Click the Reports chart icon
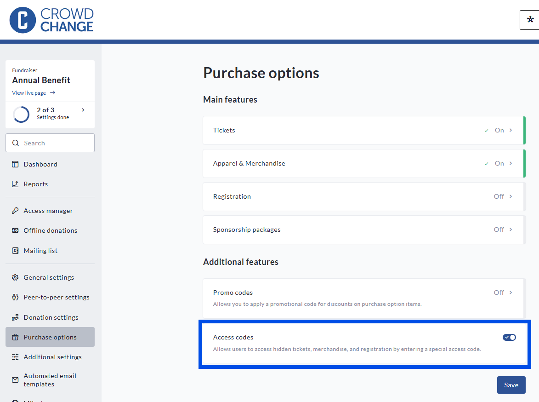This screenshot has width=539, height=402. pyautogui.click(x=15, y=184)
